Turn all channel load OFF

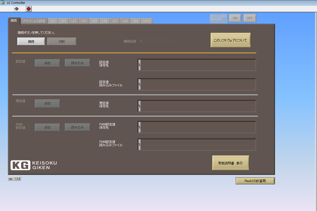[x=250, y=18]
